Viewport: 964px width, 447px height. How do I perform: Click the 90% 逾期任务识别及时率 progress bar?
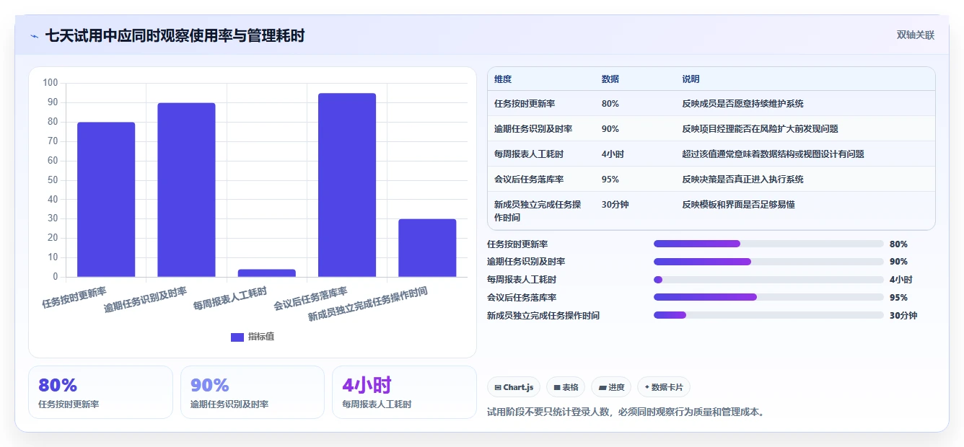(768, 262)
